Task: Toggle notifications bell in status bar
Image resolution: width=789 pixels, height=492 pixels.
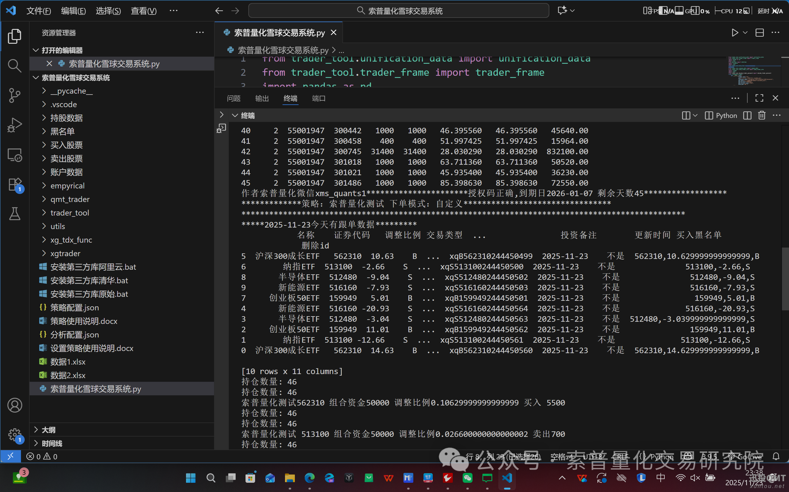Action: tap(777, 456)
